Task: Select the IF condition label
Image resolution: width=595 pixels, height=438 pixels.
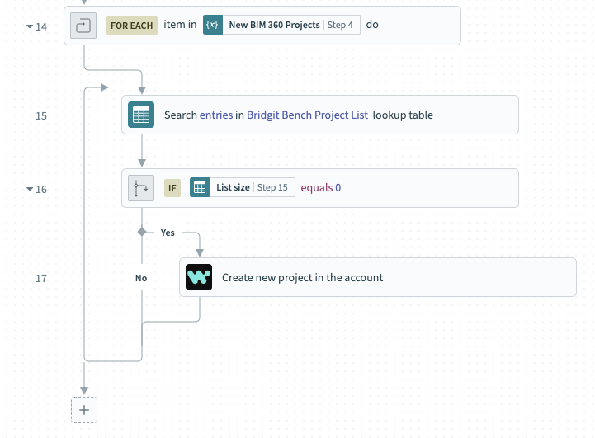Action: coord(172,188)
